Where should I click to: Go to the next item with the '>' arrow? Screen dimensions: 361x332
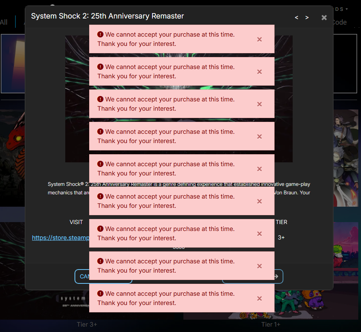[x=307, y=17]
